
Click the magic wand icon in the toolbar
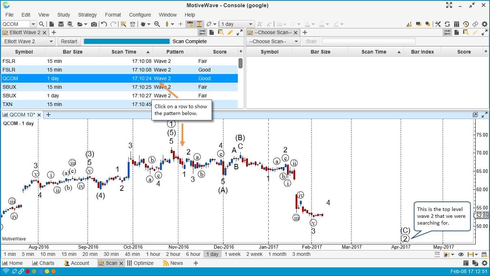pos(123,24)
